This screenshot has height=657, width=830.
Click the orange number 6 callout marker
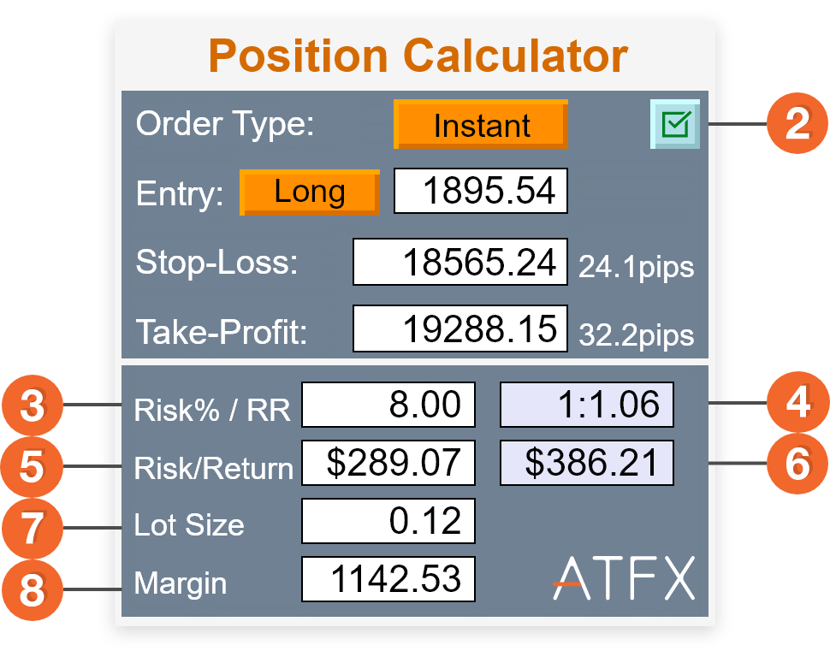coord(797,463)
